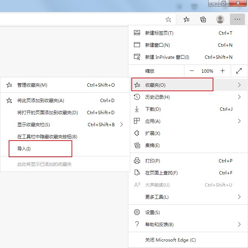248x248 pixels.
Task: Click the help question mark icon
Action: pos(137,224)
